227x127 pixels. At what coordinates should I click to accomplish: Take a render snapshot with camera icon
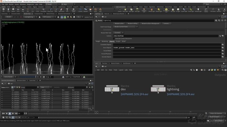point(44,77)
